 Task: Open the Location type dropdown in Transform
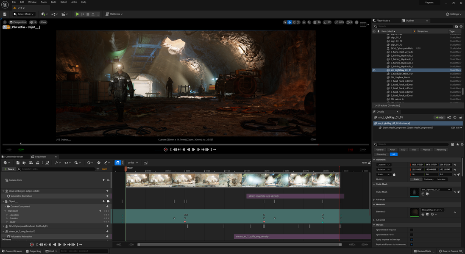click(384, 165)
